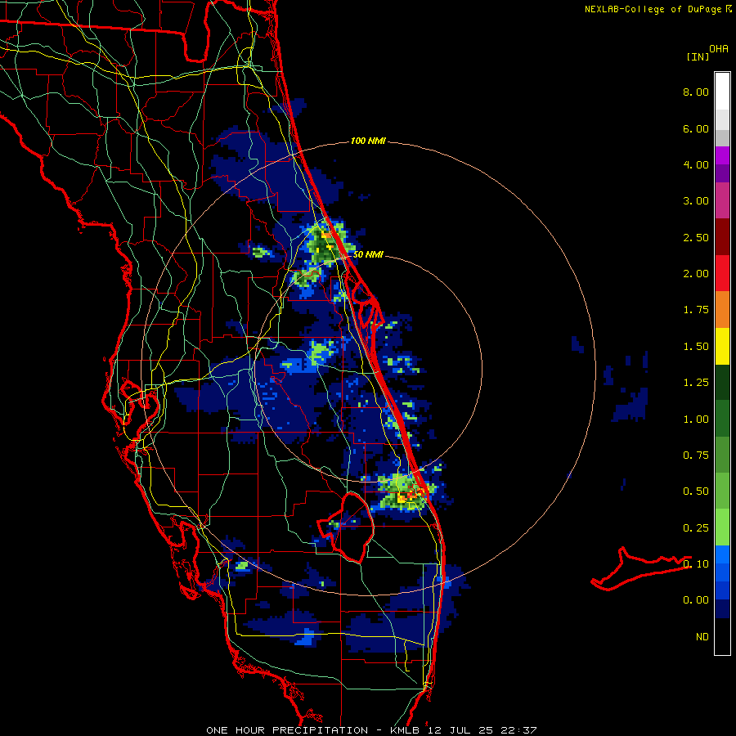Click the 0.10 legend value
This screenshot has width=736, height=736.
click(x=696, y=564)
